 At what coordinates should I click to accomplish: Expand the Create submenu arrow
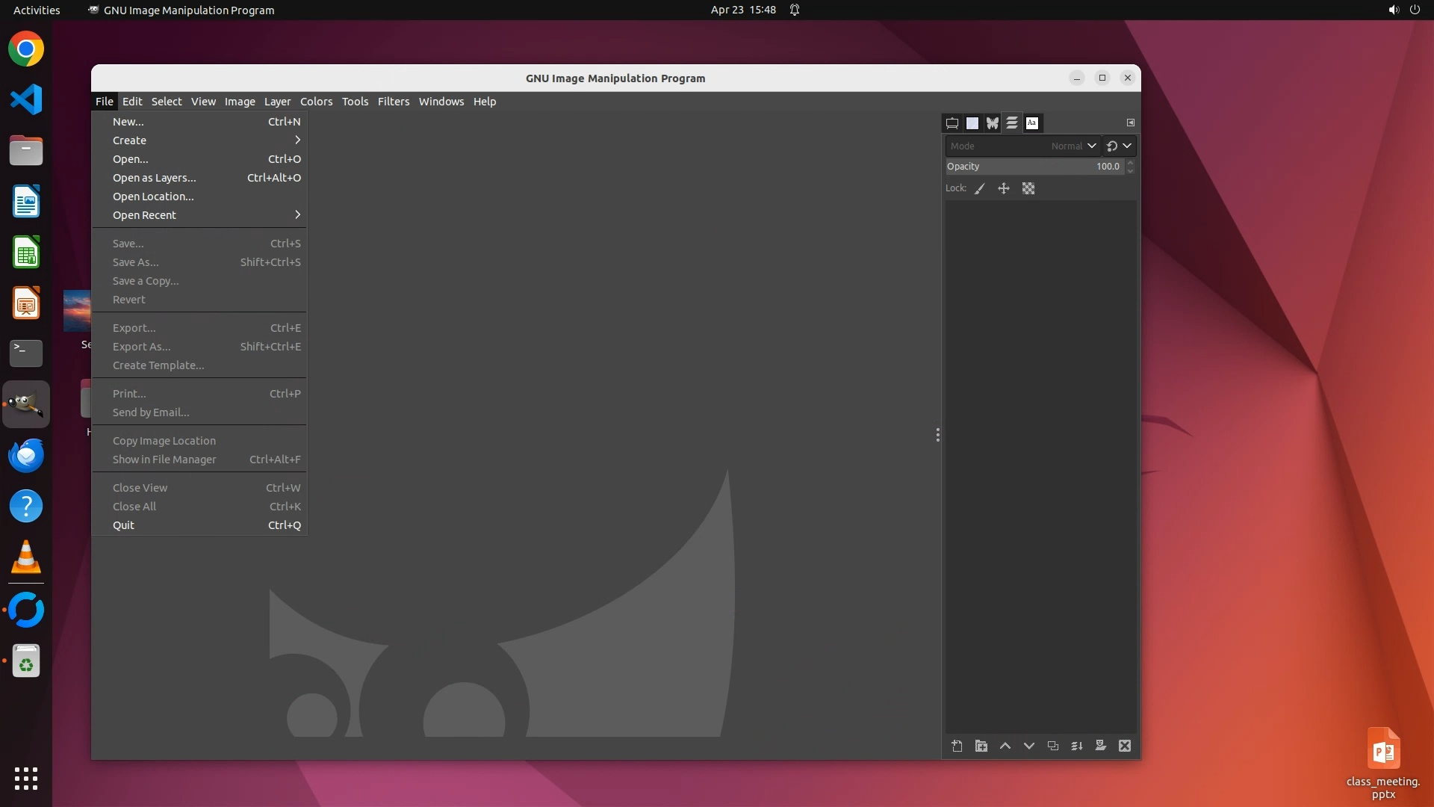pos(297,140)
